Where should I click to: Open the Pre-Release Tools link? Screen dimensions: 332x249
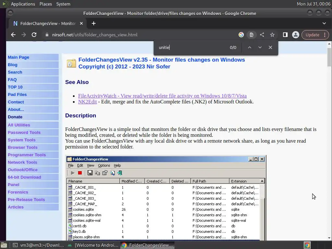point(26,199)
